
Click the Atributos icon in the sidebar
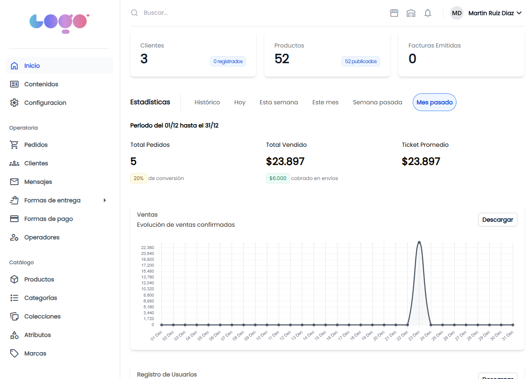coord(14,335)
